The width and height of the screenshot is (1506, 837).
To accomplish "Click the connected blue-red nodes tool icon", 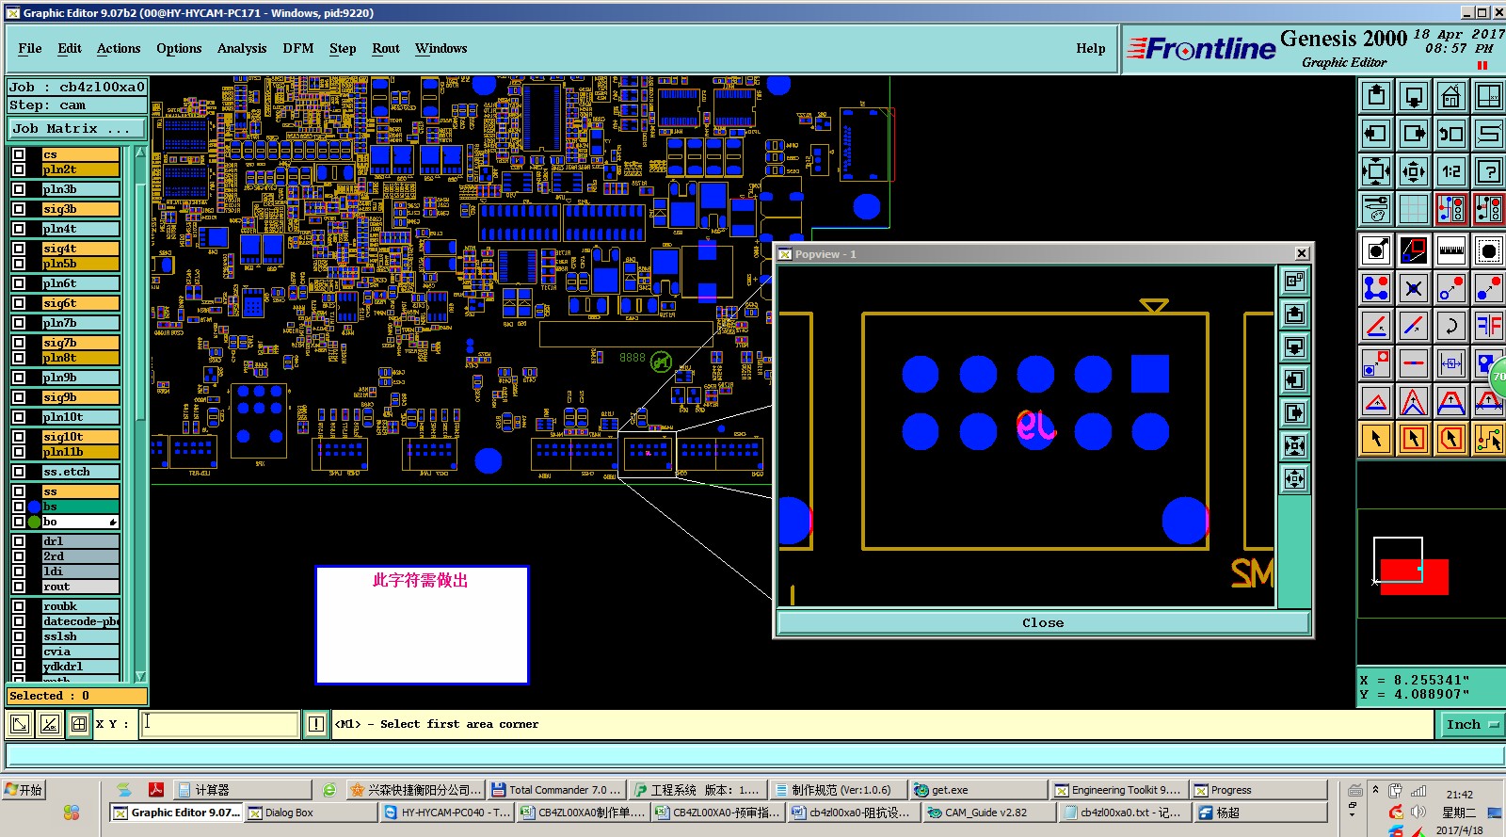I will 1376,288.
